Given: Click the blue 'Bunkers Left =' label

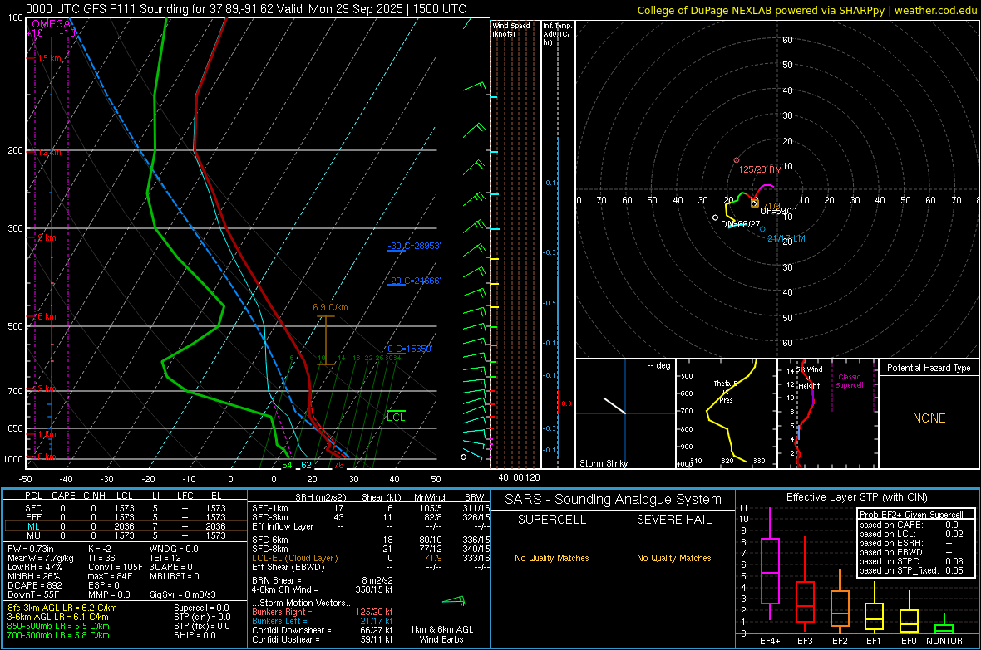Looking at the screenshot, I should 279,621.
